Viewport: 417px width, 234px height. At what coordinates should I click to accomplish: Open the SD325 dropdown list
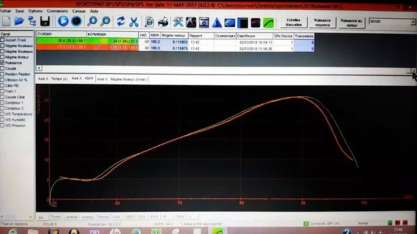click(412, 21)
